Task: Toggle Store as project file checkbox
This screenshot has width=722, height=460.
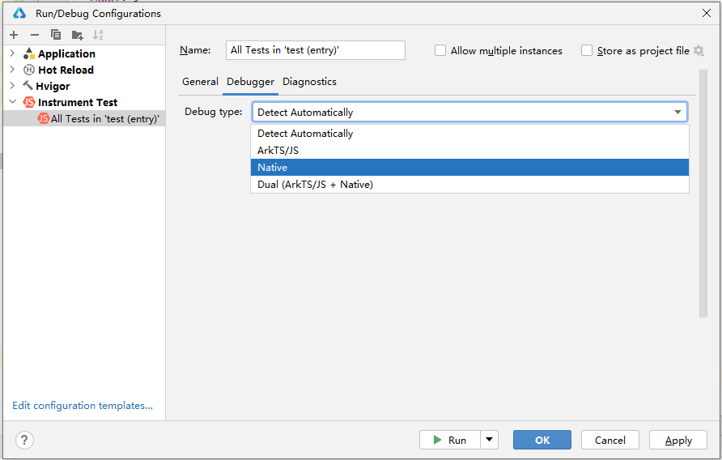Action: (587, 50)
